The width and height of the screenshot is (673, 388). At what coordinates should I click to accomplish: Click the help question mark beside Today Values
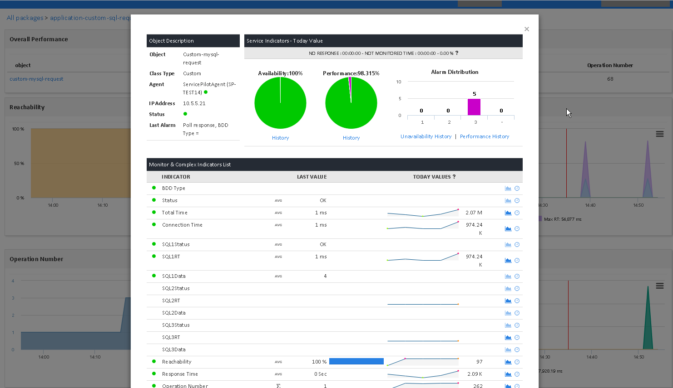(454, 177)
